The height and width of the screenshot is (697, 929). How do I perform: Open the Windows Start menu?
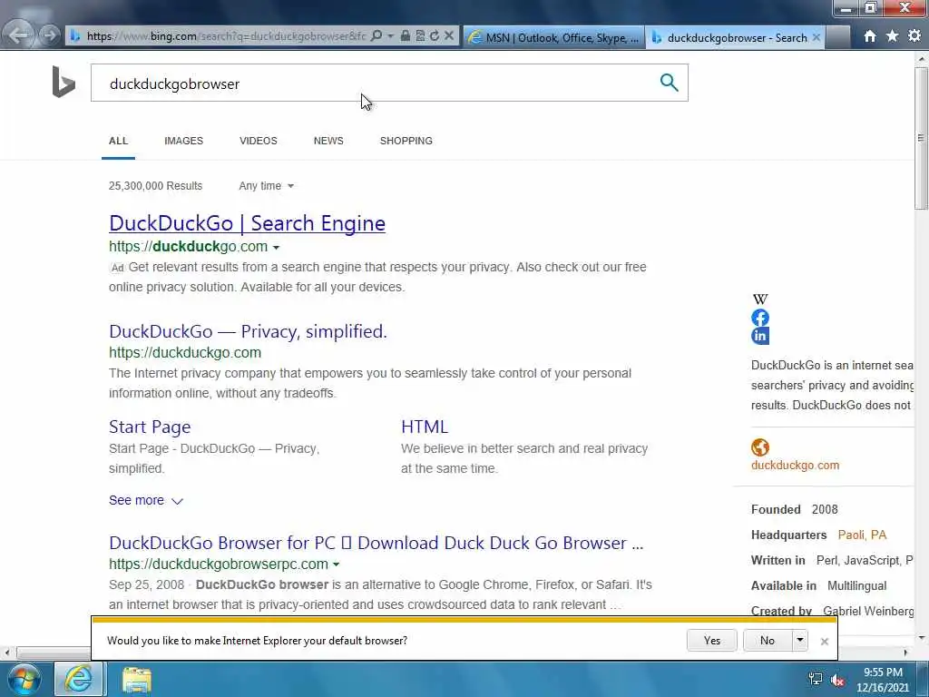(x=24, y=680)
